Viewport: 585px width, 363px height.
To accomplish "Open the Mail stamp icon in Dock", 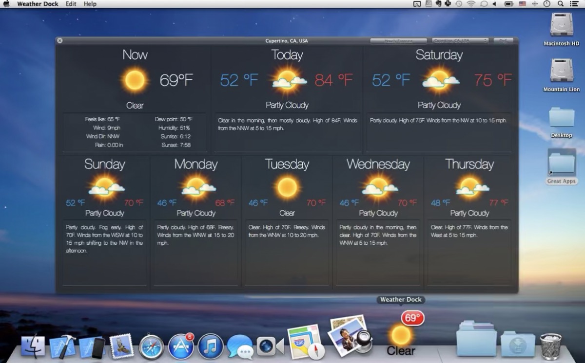I will tap(121, 346).
